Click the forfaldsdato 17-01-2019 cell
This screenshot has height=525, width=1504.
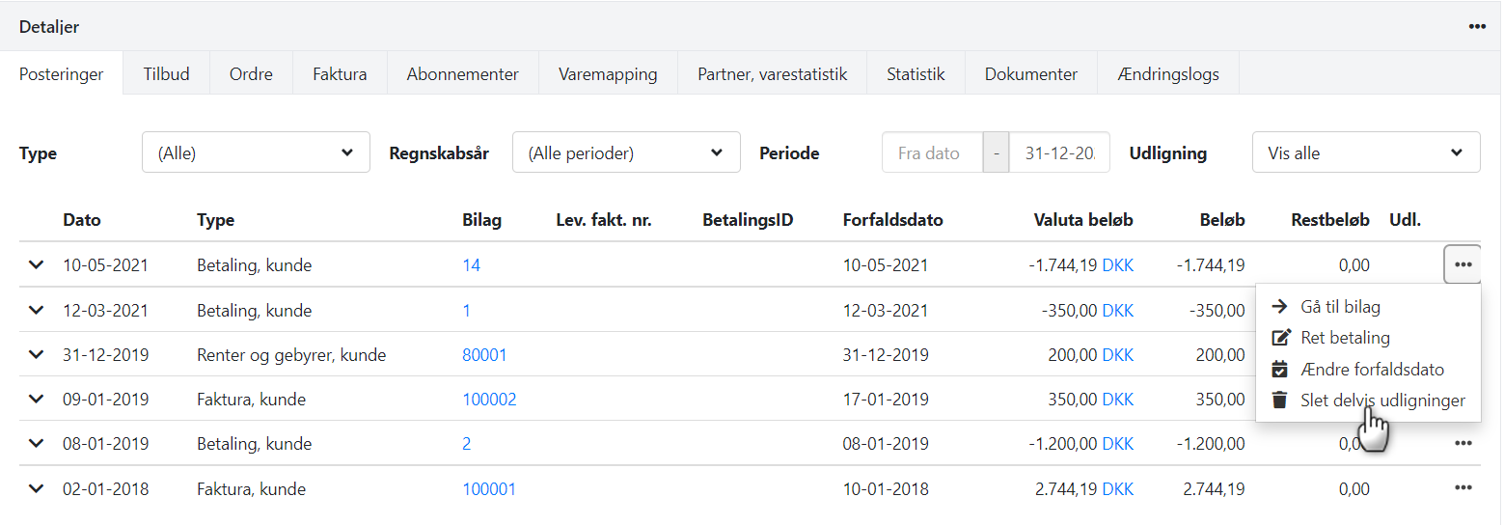(886, 400)
